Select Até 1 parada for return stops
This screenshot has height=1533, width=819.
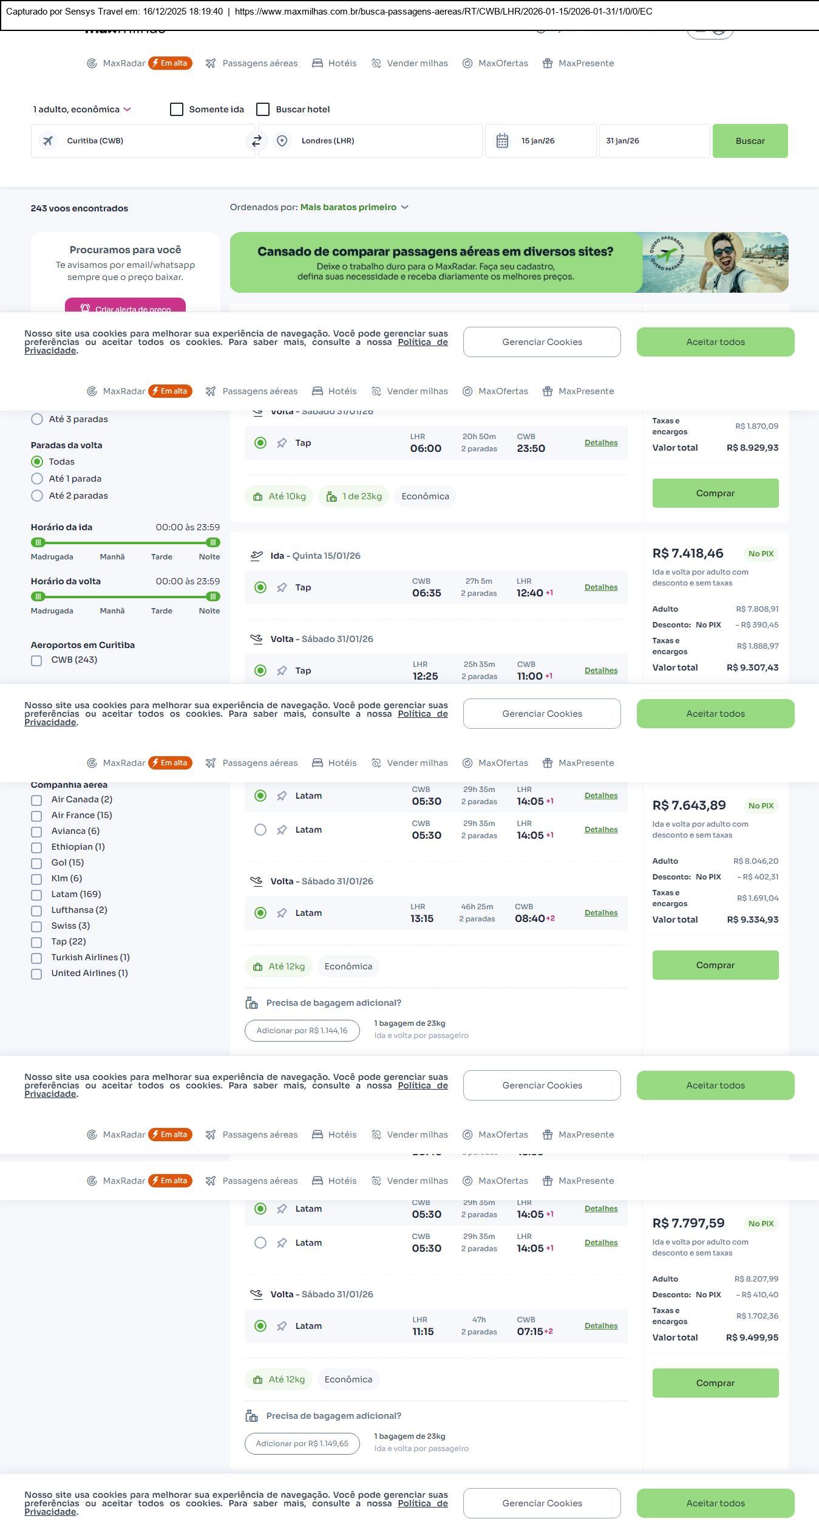pyautogui.click(x=37, y=479)
